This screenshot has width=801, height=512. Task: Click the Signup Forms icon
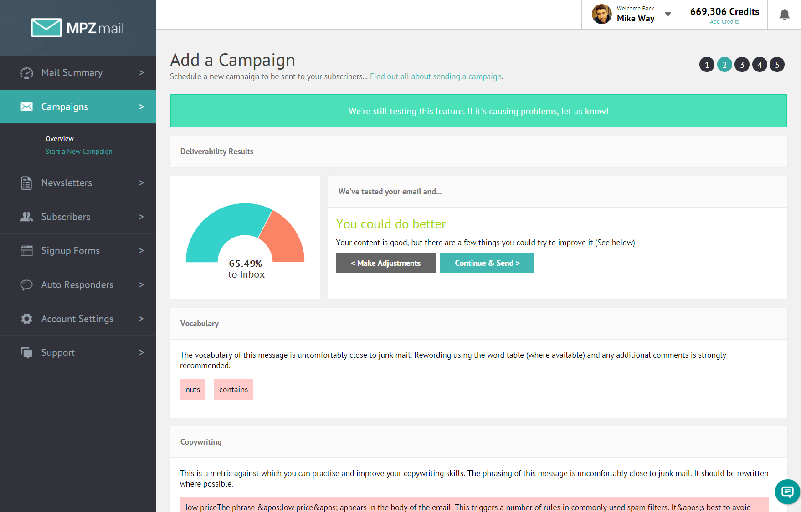point(26,251)
